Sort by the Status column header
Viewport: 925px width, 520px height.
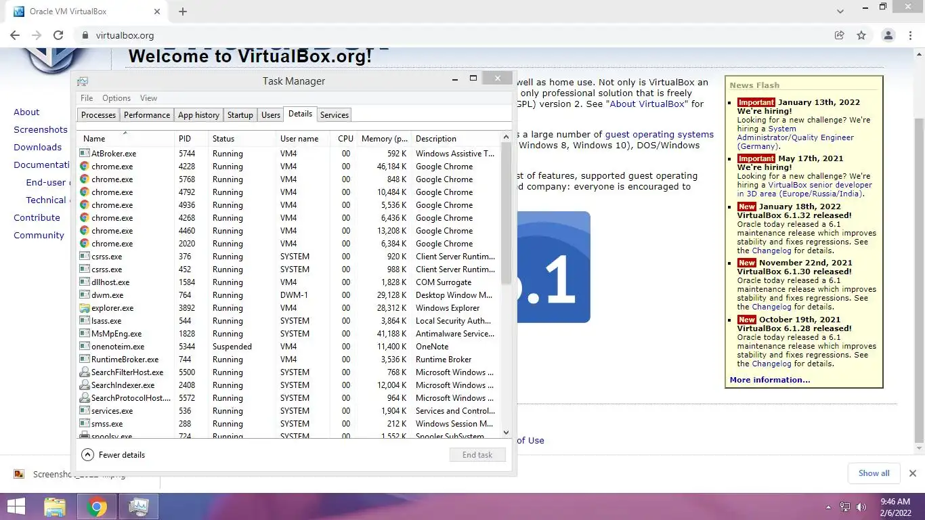coord(242,139)
